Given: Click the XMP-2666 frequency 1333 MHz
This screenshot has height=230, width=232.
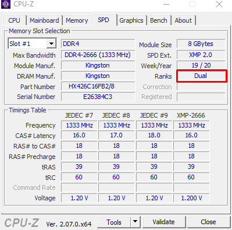Looking at the screenshot, I should point(191,125).
